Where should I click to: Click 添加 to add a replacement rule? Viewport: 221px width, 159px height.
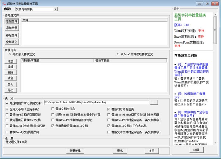(10, 61)
